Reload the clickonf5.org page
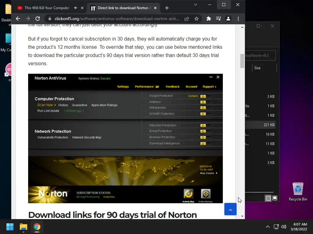The width and height of the screenshot is (313, 234). coord(38,19)
